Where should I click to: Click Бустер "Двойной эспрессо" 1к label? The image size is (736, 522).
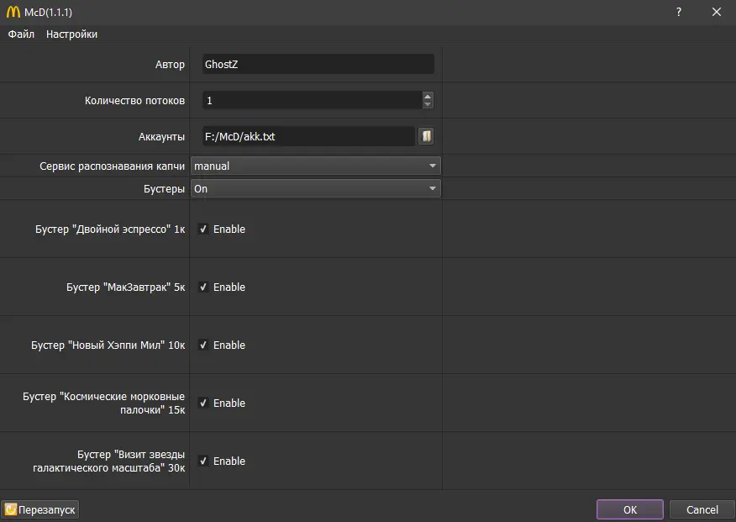pos(110,229)
